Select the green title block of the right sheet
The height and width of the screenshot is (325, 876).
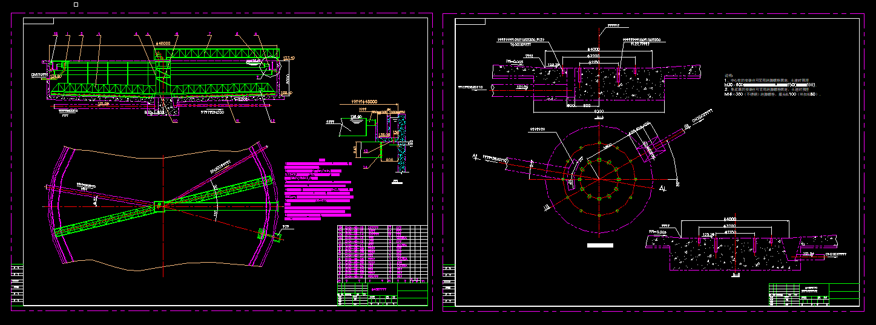coord(813,295)
